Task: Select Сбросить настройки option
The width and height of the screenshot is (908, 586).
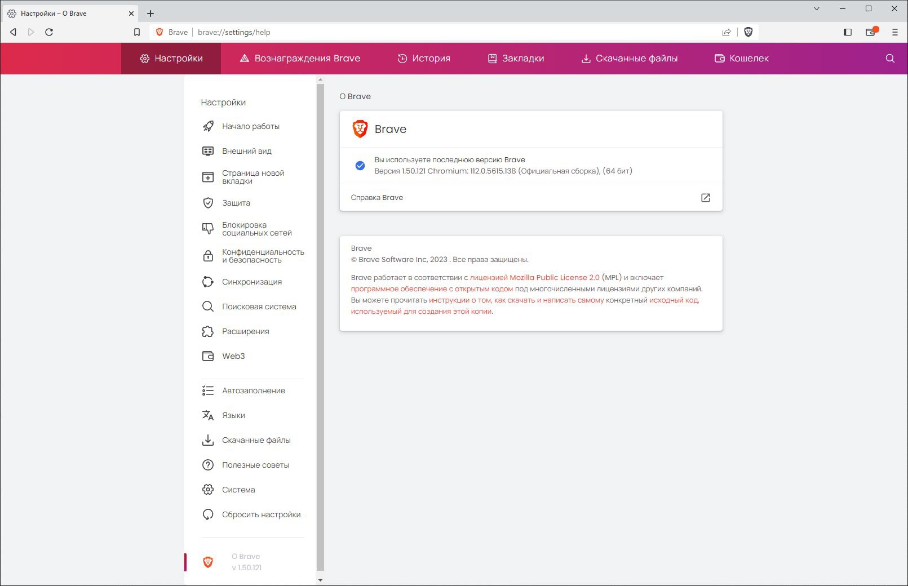Action: pos(262,514)
